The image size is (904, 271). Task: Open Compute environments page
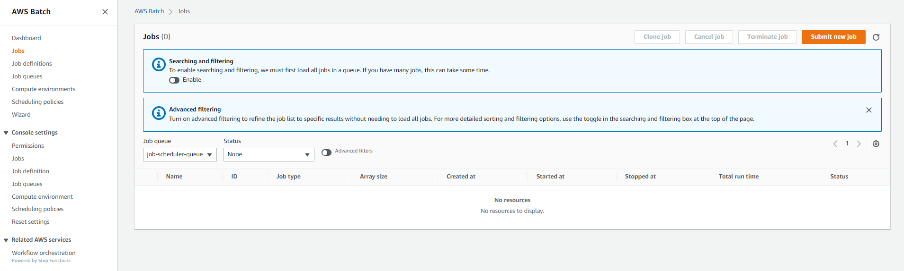tap(44, 89)
